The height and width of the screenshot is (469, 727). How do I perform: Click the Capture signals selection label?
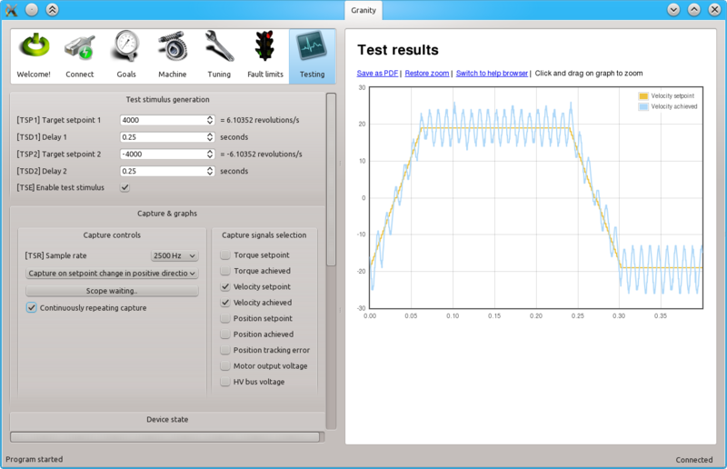tap(264, 235)
